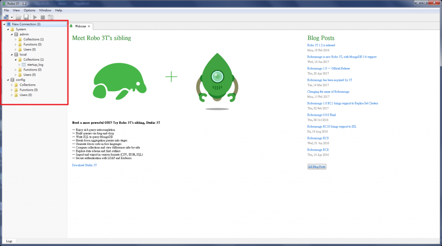The image size is (442, 246).
Task: Click the Robo 3T title bar icon
Action: coord(4,3)
